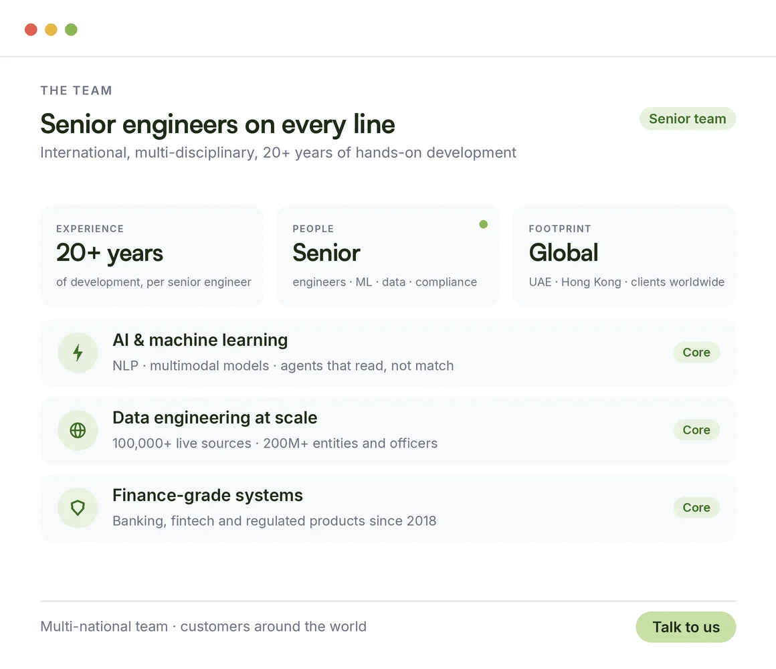Click the red window close dot
Screen dimensions: 776x669
(31, 29)
